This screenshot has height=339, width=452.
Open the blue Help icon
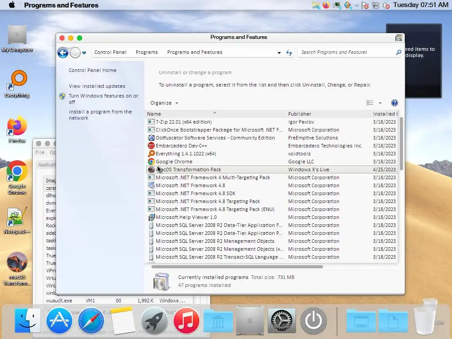tap(394, 103)
